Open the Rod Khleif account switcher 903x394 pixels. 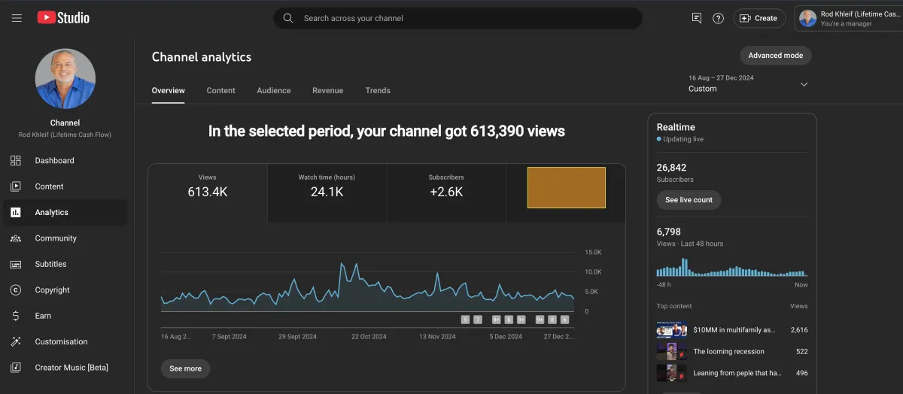point(847,19)
